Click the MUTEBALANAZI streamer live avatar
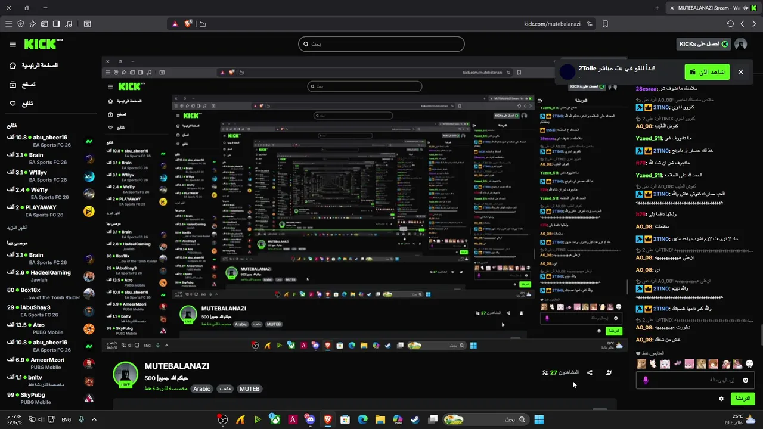This screenshot has height=429, width=763. tap(126, 375)
